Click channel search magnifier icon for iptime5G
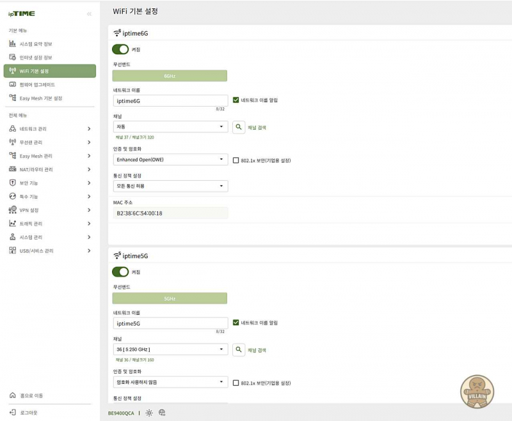Viewport: 512px width, 421px height. [x=238, y=349]
